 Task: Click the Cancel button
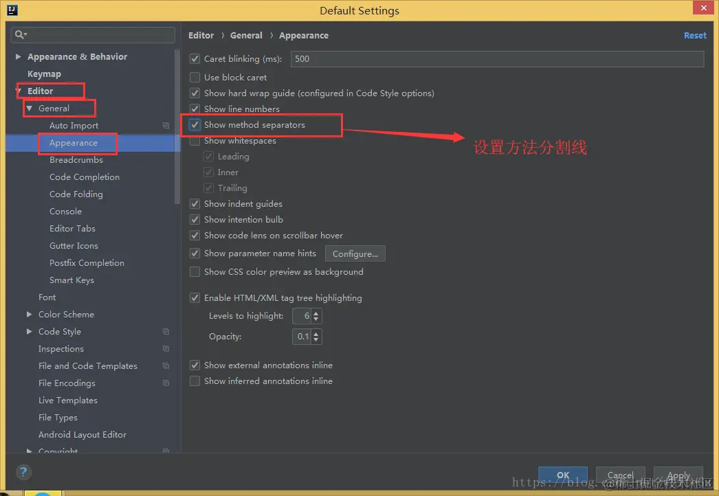pyautogui.click(x=621, y=475)
